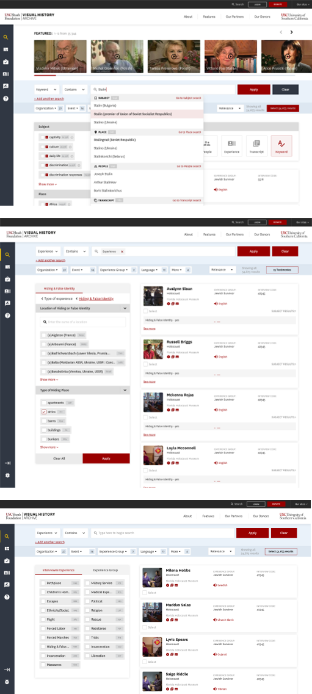Play the Teresa Prekerowa featured video

[x=174, y=56]
